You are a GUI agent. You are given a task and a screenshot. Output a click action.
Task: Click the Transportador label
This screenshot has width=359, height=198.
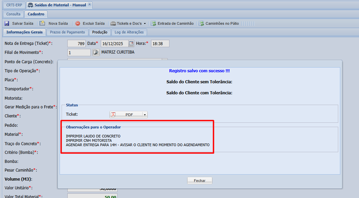tap(19, 89)
